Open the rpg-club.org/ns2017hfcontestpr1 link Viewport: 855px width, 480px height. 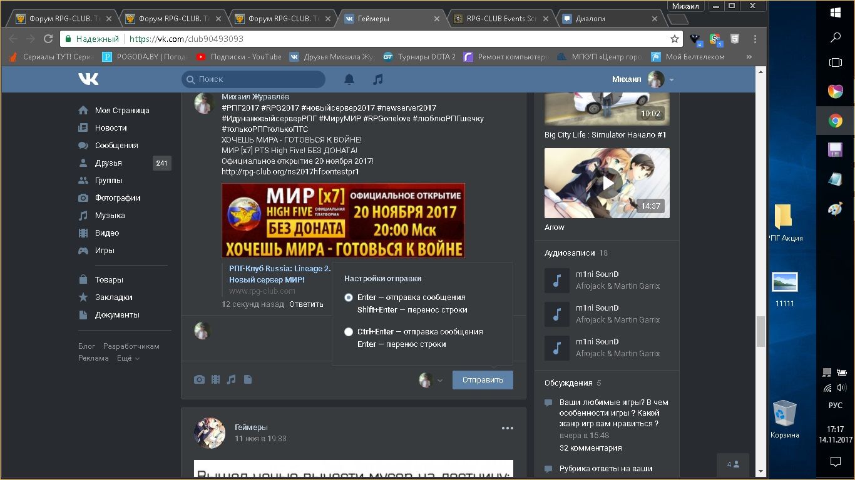pyautogui.click(x=290, y=171)
